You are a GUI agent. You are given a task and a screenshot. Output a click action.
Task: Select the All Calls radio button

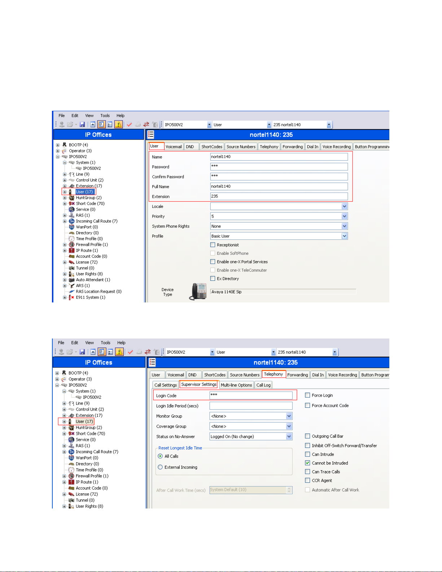pyautogui.click(x=160, y=456)
